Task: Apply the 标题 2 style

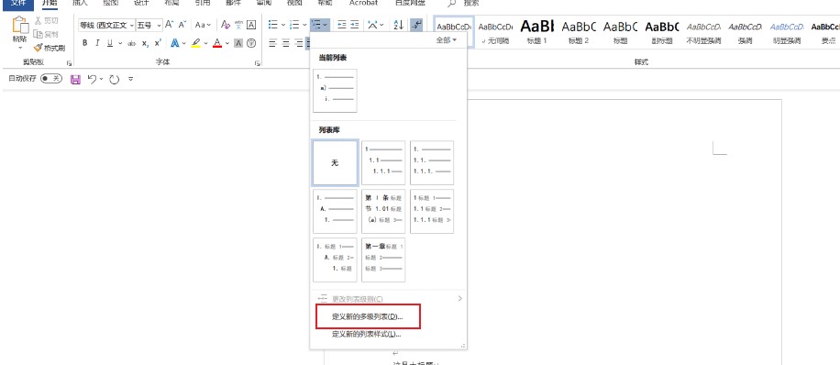Action: coord(579,31)
